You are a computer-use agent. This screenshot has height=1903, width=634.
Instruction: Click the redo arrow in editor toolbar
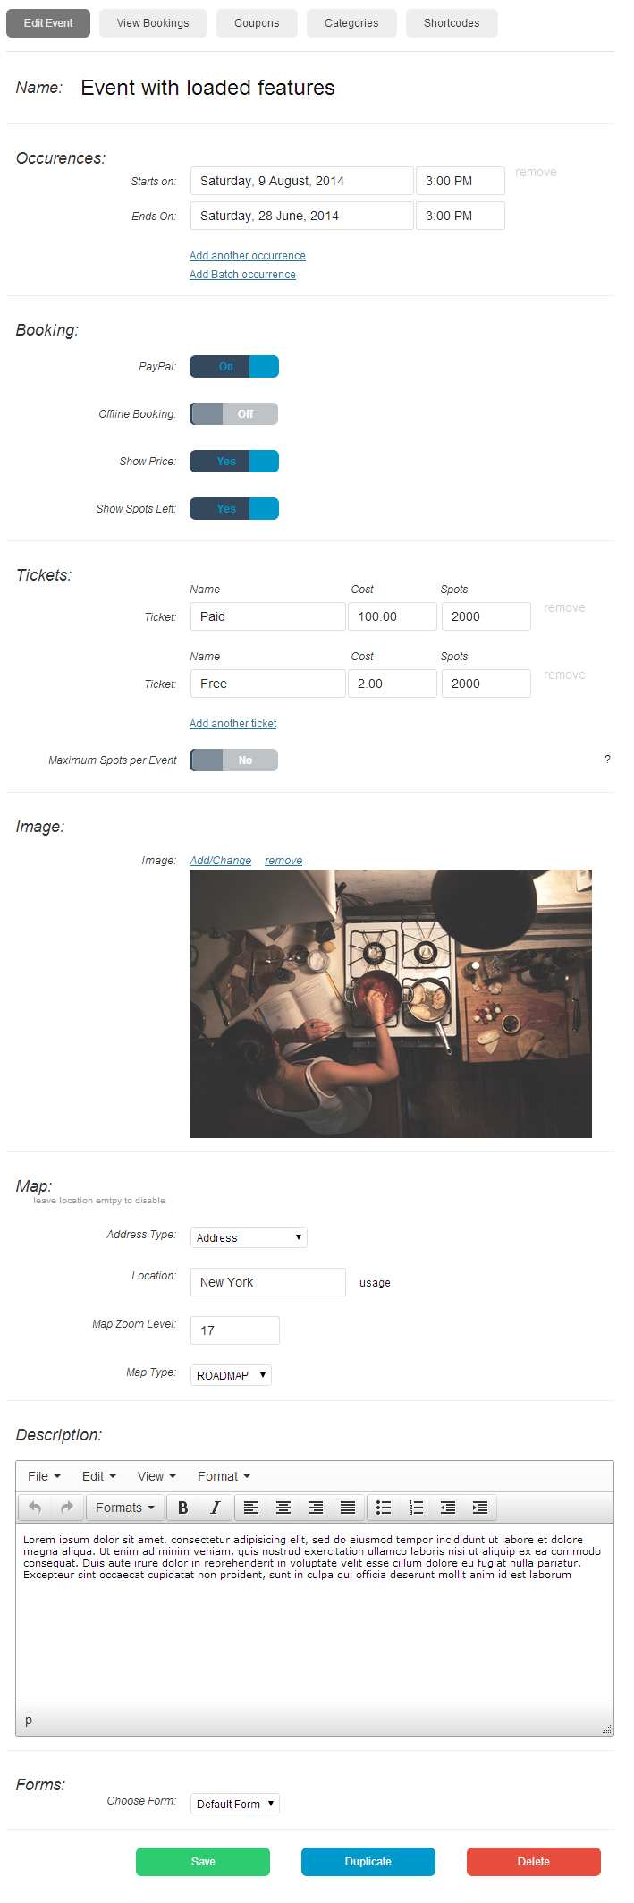tap(67, 1508)
